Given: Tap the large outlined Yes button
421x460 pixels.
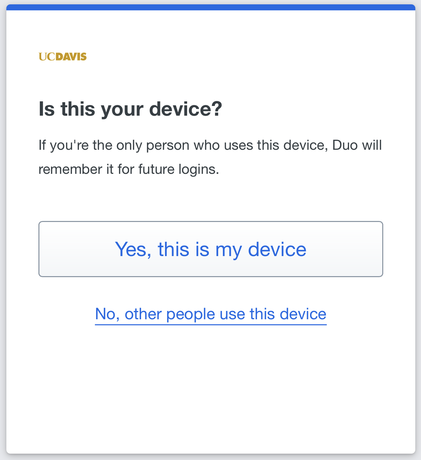Looking at the screenshot, I should click(210, 249).
